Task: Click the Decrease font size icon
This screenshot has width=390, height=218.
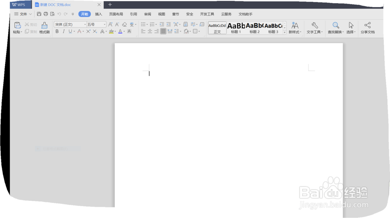Action: 117,25
